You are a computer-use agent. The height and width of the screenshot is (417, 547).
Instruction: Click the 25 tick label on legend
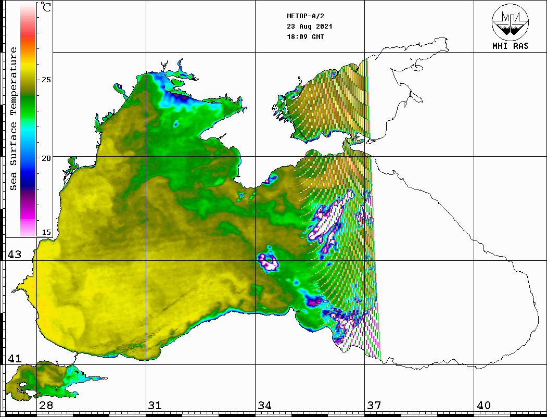click(46, 80)
